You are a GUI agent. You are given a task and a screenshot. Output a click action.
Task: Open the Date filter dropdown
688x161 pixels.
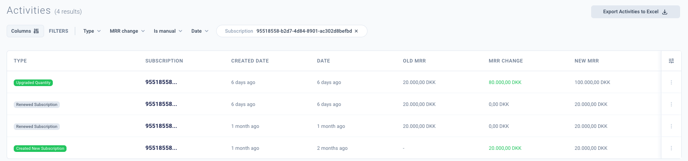200,31
